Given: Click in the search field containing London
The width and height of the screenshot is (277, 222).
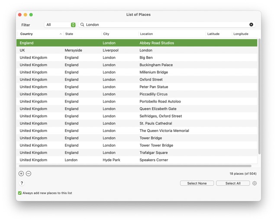Looking at the screenshot, I should tap(164, 25).
